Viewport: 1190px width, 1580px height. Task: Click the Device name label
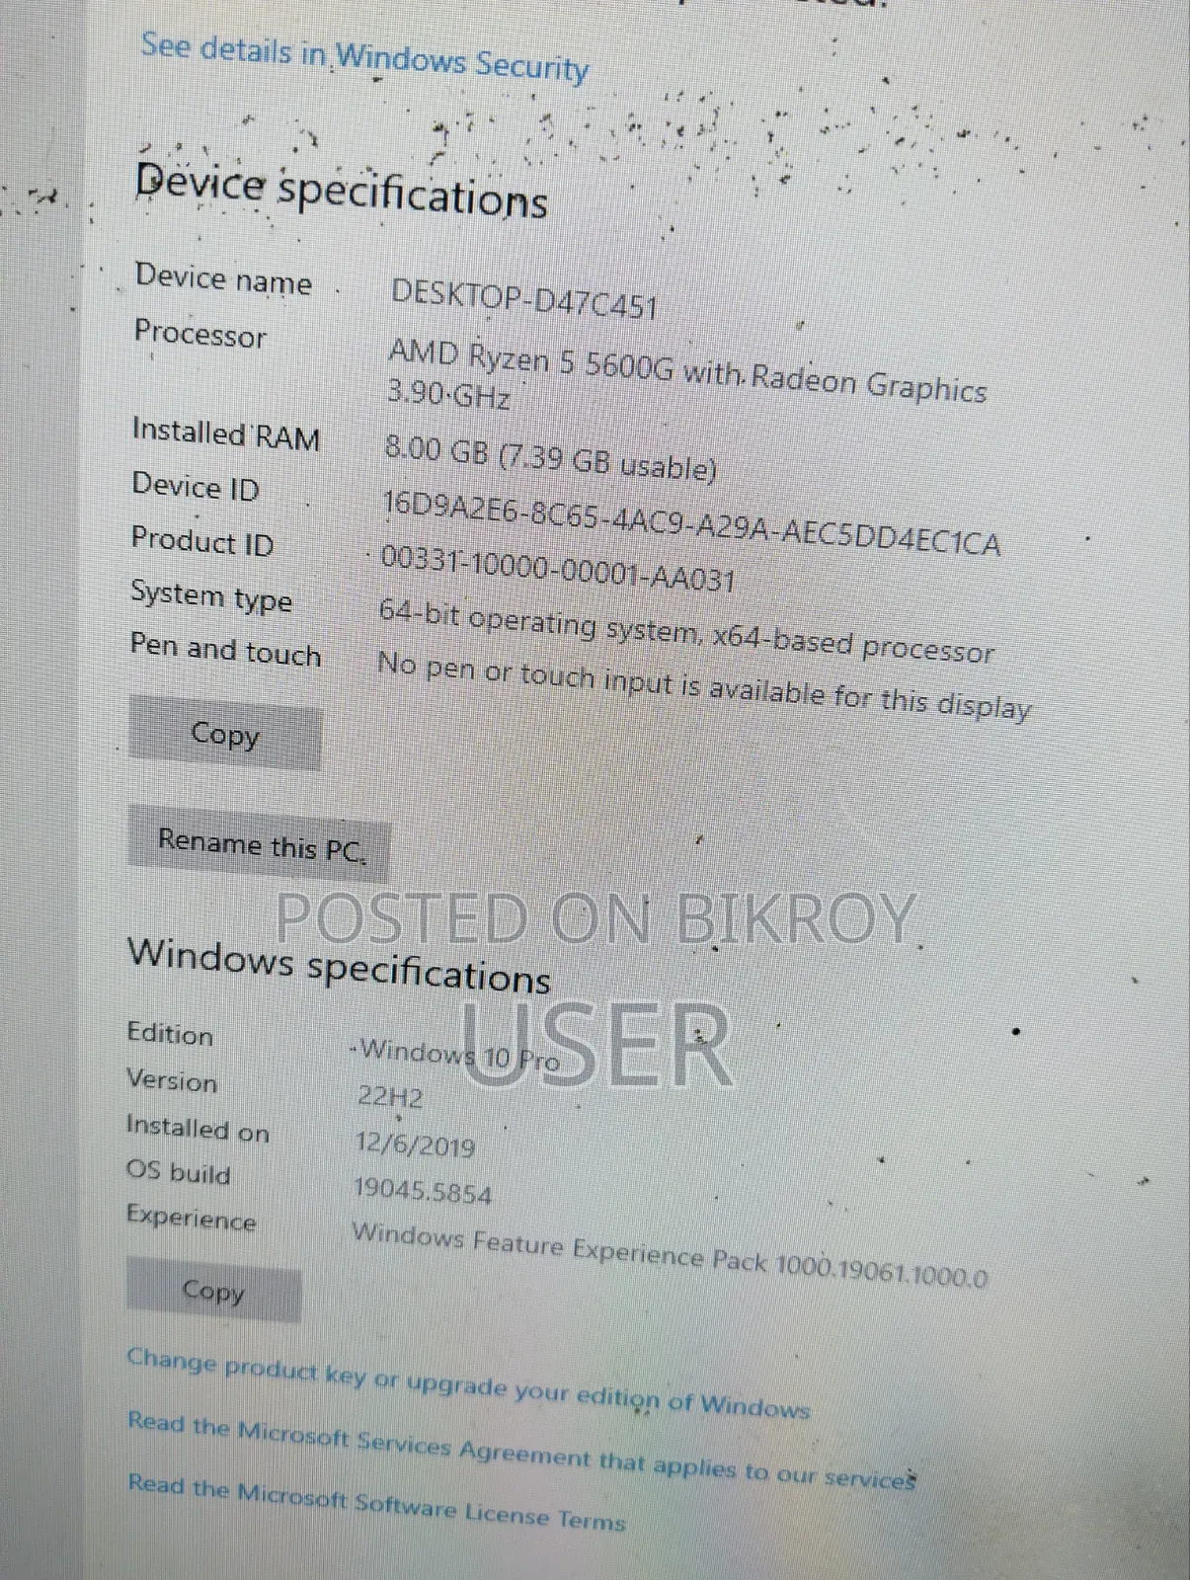pos(223,277)
